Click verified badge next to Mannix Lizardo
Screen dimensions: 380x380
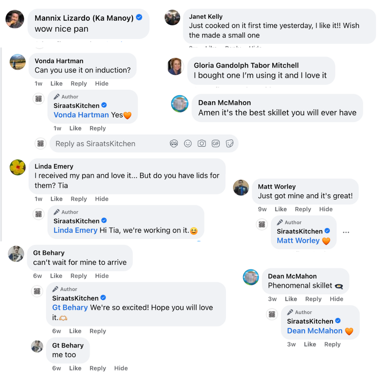point(139,18)
